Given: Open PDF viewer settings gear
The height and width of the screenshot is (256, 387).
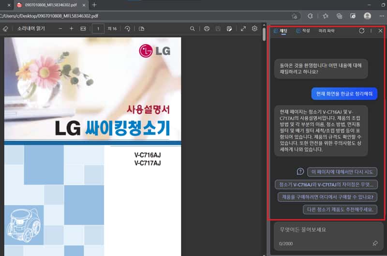Looking at the screenshot, I should pos(255,29).
